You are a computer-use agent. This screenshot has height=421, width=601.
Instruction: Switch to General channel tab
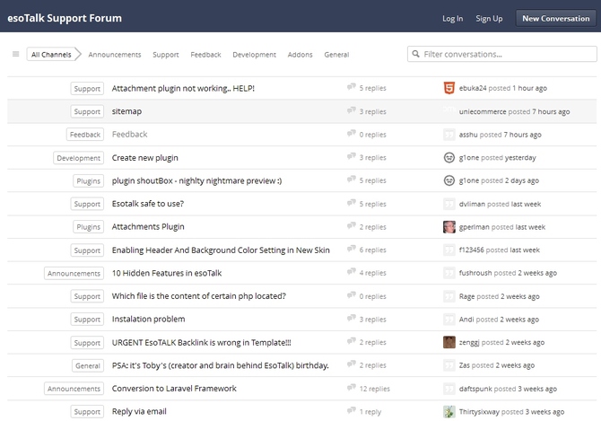coord(336,55)
